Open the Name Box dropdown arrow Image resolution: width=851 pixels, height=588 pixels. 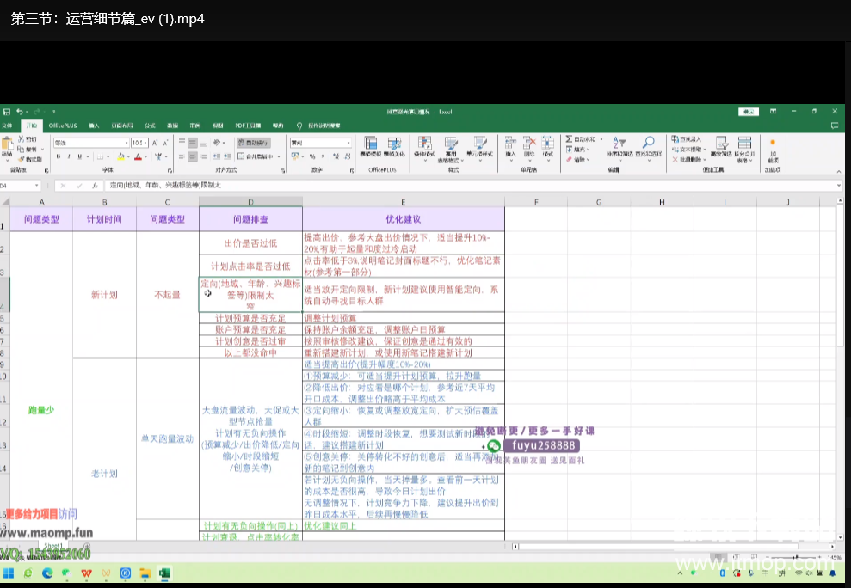(x=36, y=186)
